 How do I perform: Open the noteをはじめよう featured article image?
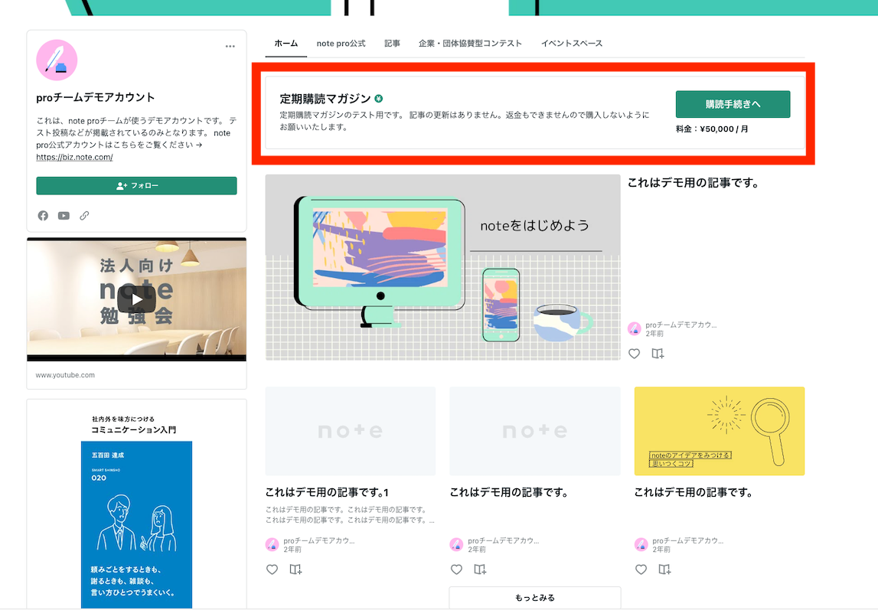(443, 267)
